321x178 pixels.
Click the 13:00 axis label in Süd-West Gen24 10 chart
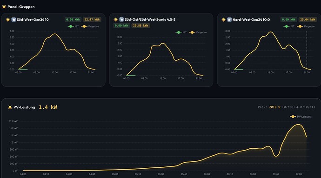point(54,72)
